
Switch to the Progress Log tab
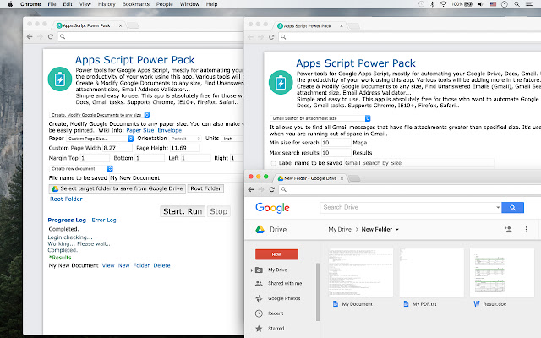[67, 220]
